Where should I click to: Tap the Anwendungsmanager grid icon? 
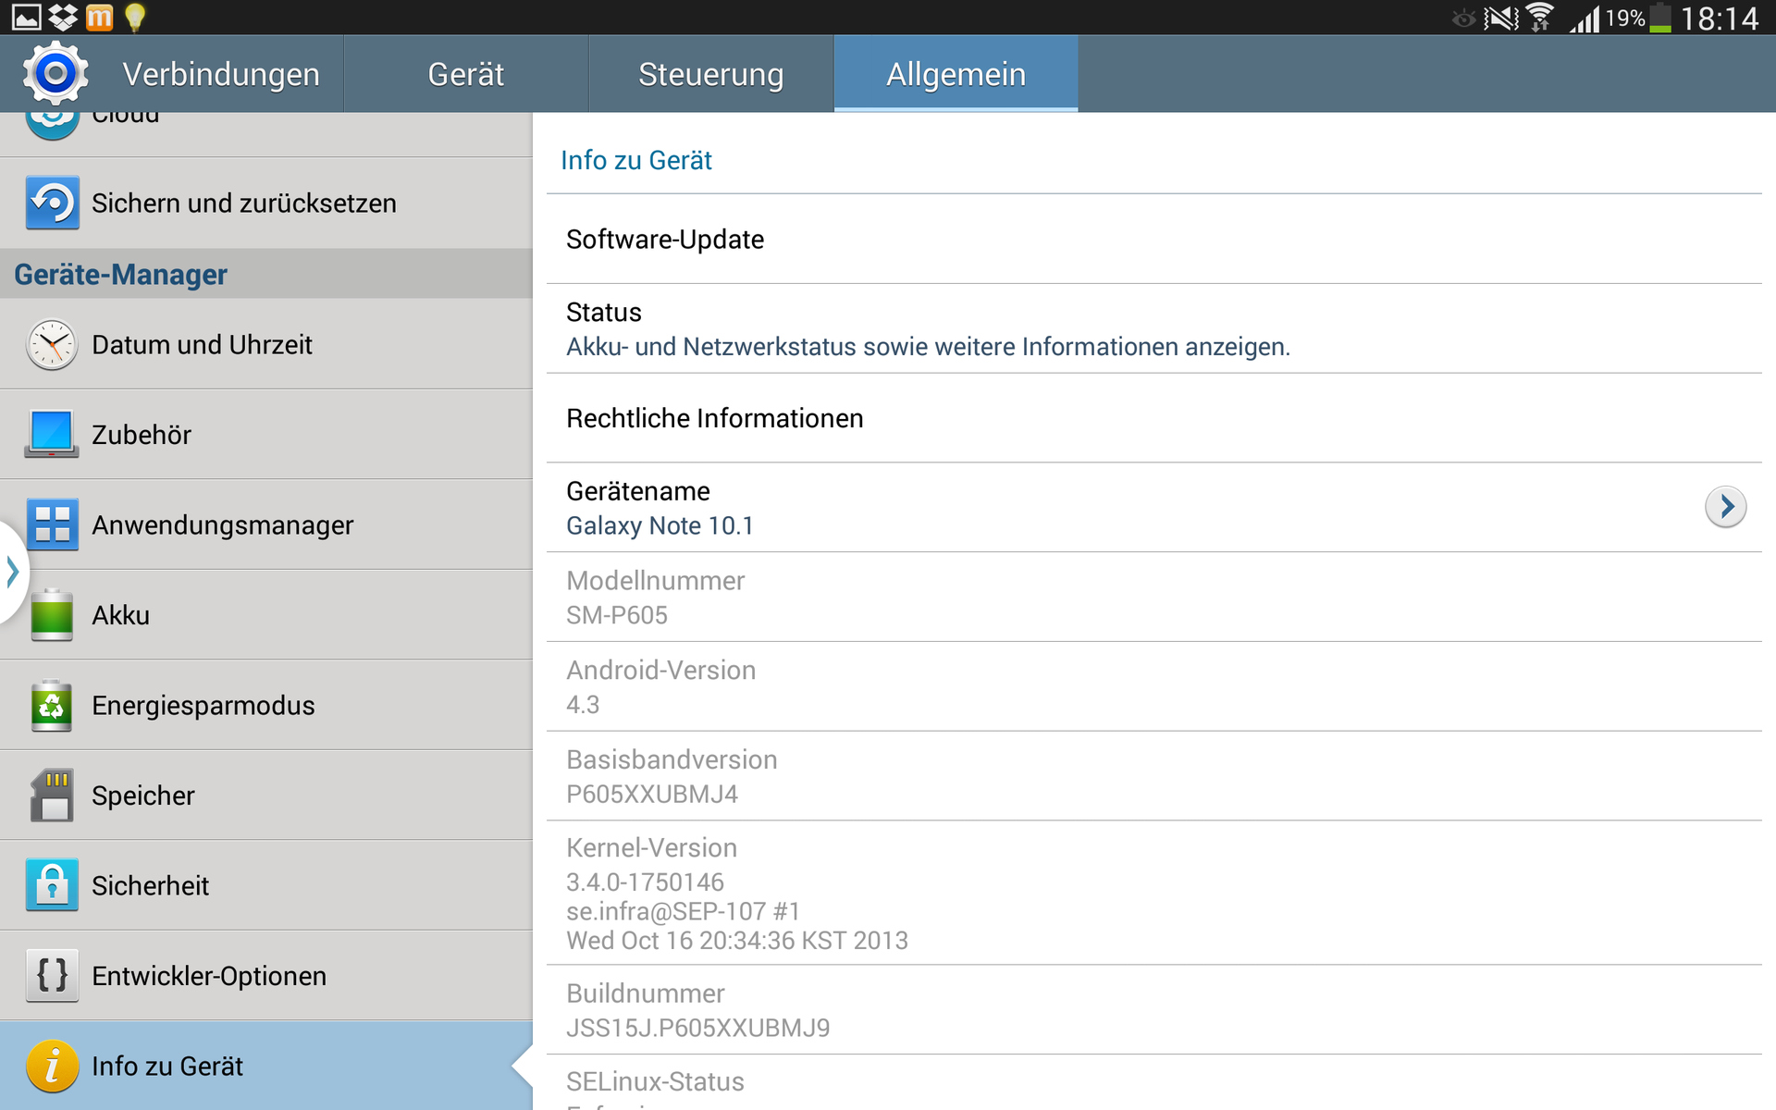[x=53, y=524]
